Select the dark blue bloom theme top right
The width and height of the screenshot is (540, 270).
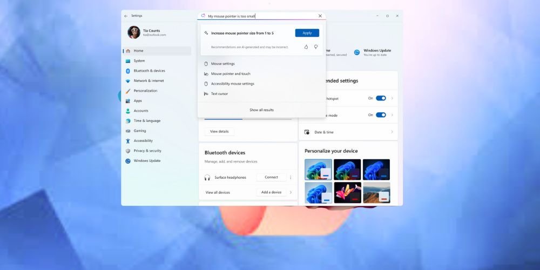376,170
